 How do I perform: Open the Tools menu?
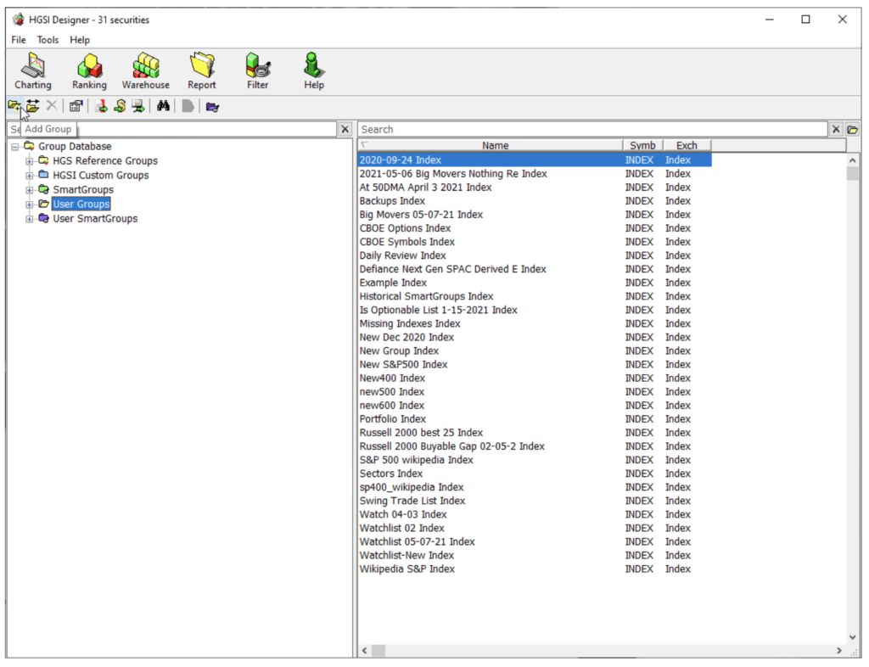click(48, 40)
